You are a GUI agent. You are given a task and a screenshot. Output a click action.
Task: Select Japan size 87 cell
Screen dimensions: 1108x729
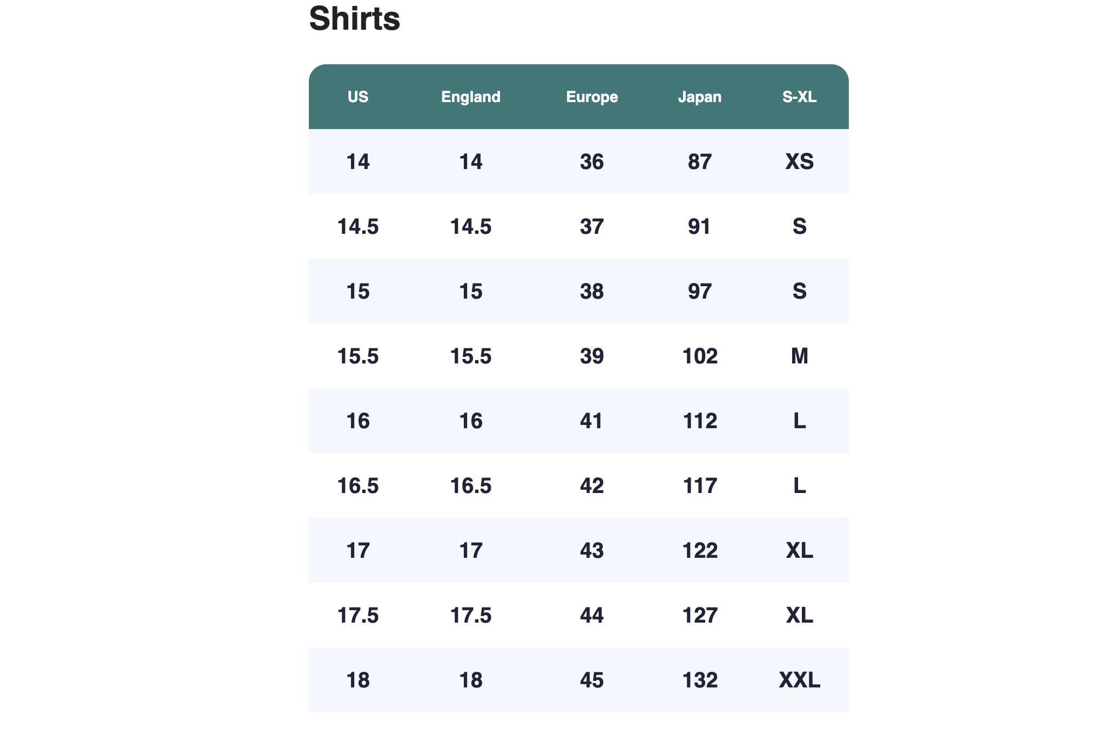[x=700, y=161]
